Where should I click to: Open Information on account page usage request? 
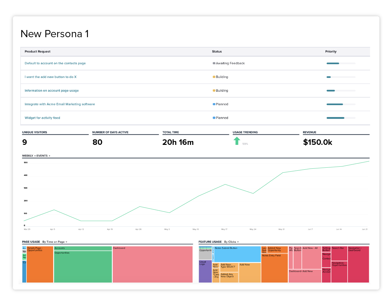tap(51, 91)
